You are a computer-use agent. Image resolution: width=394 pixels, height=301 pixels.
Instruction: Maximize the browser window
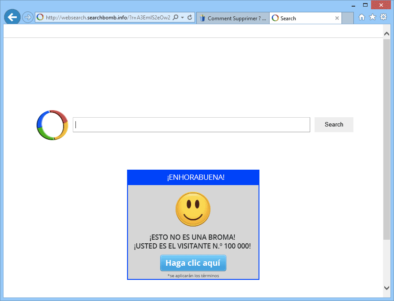point(365,5)
